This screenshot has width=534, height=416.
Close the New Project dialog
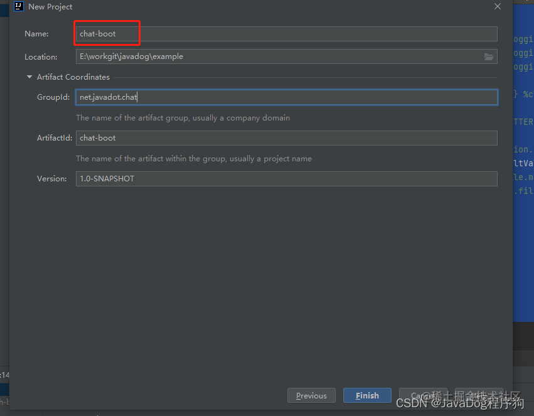coord(498,6)
